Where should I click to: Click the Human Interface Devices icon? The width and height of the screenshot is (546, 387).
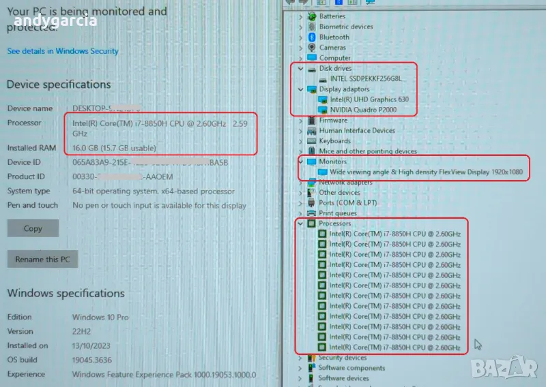[312, 131]
